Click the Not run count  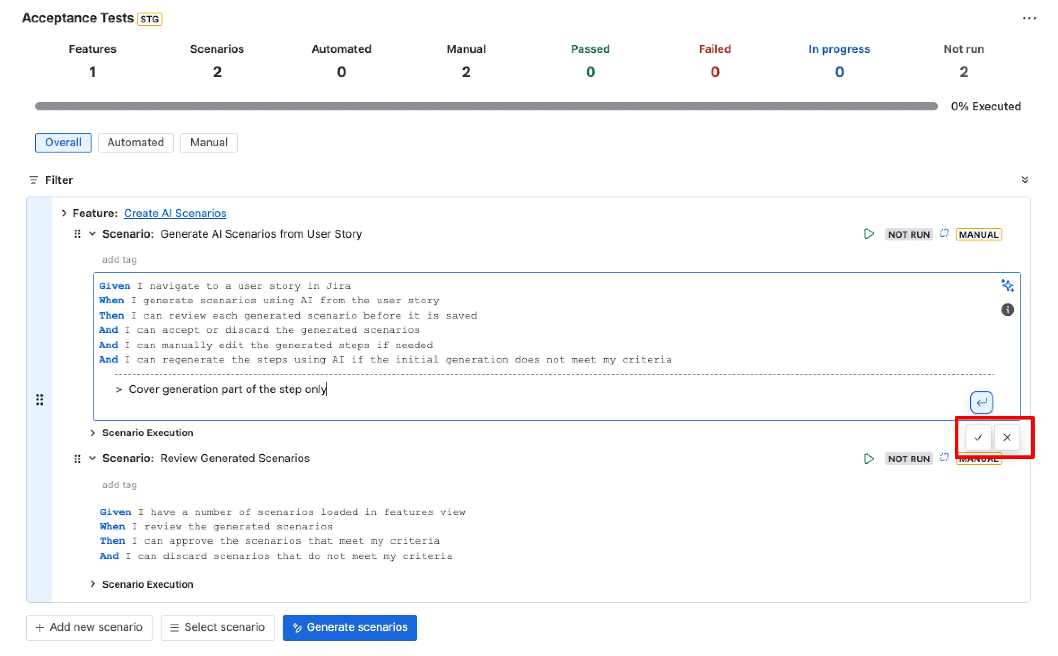point(963,72)
